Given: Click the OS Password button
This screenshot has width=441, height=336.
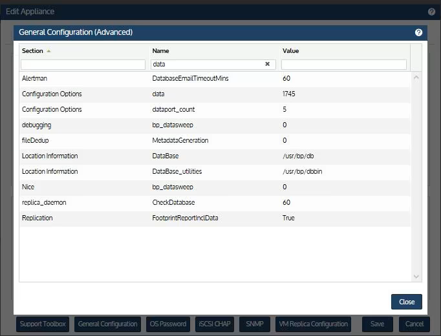Looking at the screenshot, I should [167, 324].
